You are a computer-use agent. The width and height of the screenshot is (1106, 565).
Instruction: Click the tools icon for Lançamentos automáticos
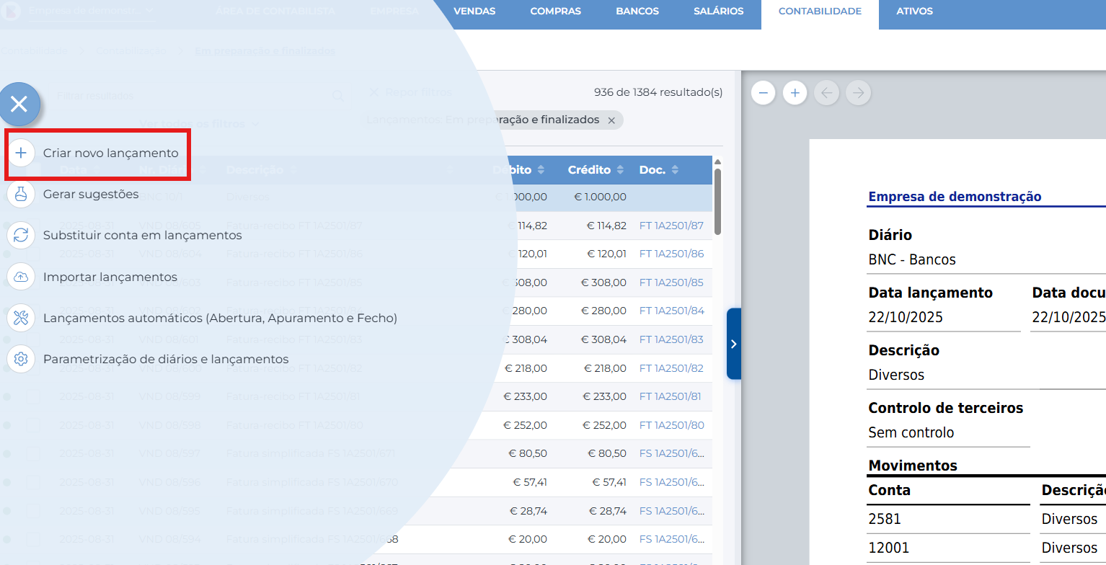click(x=21, y=318)
